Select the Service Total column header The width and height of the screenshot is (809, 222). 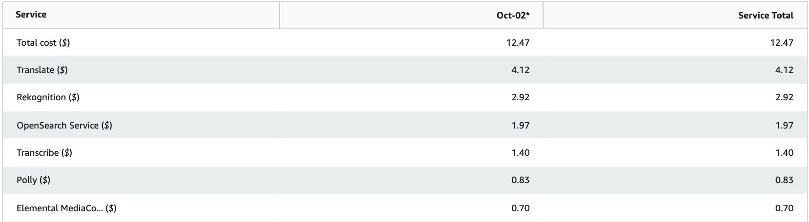coord(766,16)
